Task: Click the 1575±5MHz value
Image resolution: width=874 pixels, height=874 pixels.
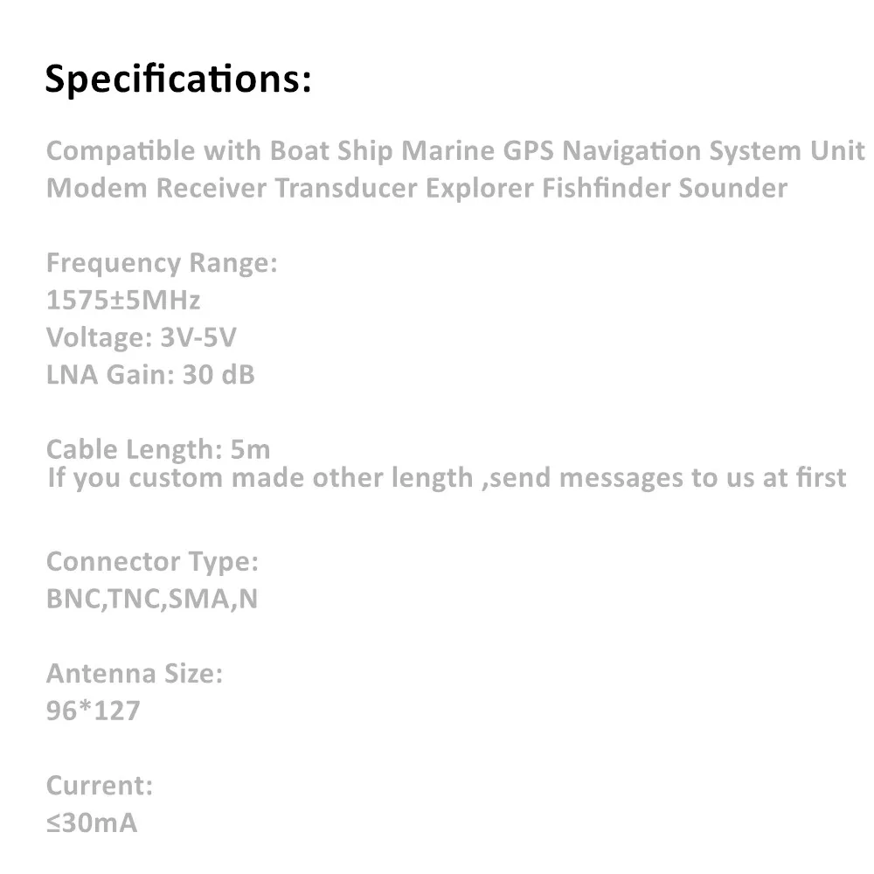Action: (122, 301)
